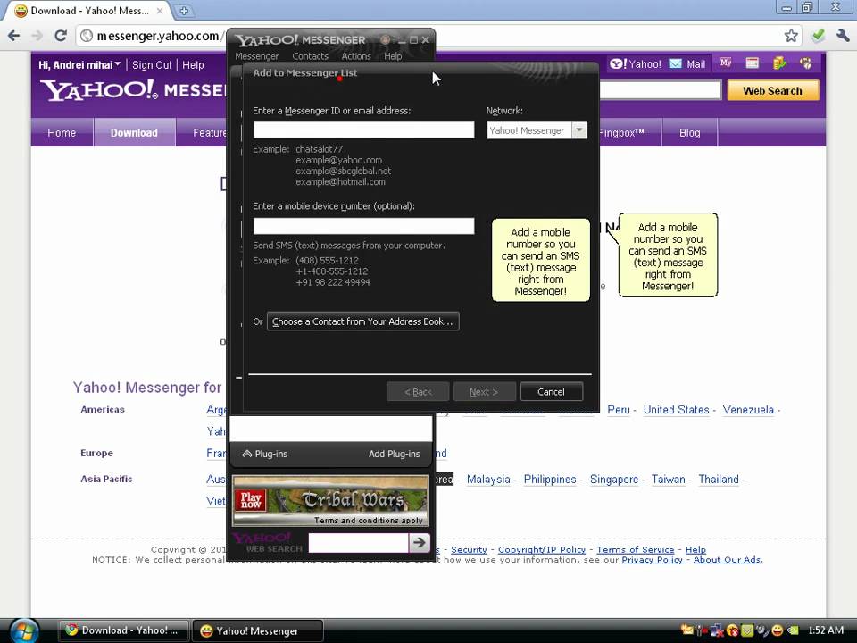Open the Contacts menu
Viewport: 857px width, 643px height.
pos(310,56)
